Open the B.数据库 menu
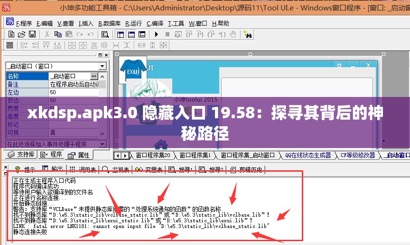The image size is (410, 245). (109, 24)
